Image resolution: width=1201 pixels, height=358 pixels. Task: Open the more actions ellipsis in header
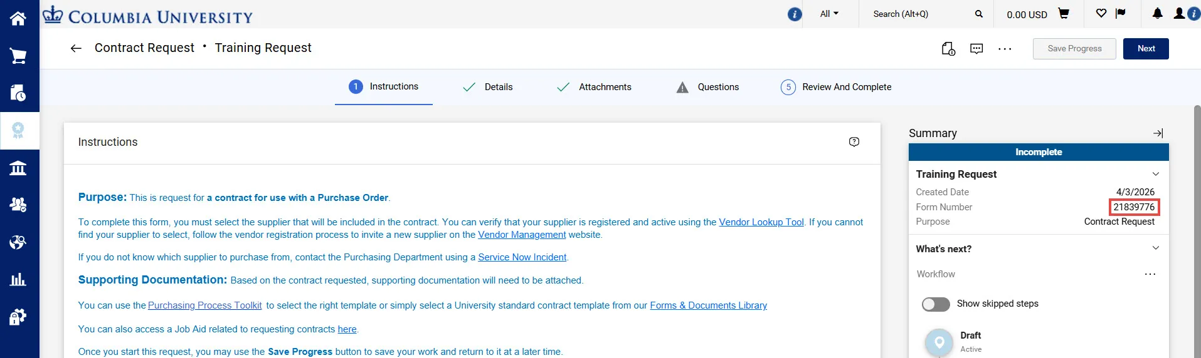[1005, 49]
